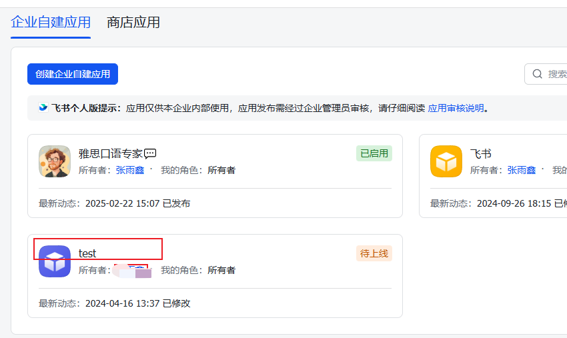Select the 企业自建应用 tab
Screen dimensions: 567x338
[x=51, y=22]
